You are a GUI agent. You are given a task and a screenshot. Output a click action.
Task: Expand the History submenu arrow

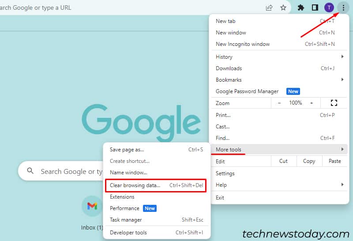pyautogui.click(x=342, y=56)
